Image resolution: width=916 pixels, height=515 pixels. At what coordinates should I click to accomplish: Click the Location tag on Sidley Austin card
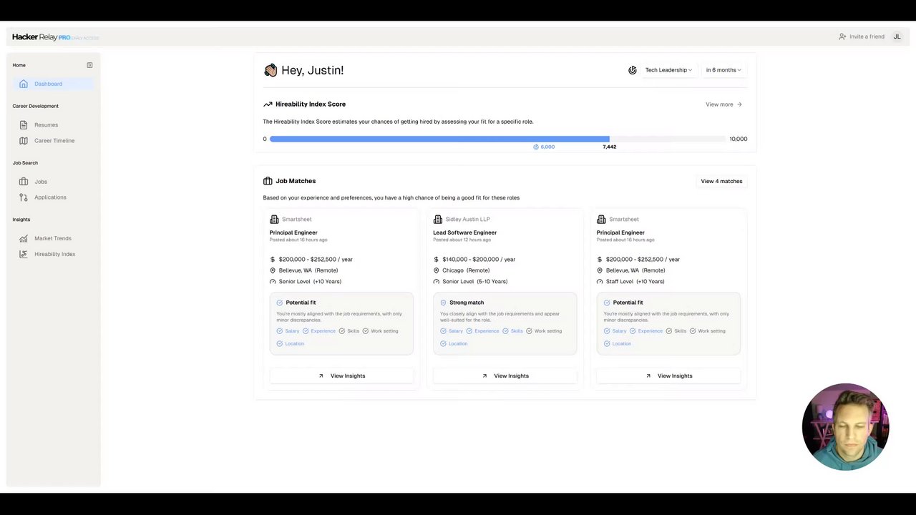point(454,344)
